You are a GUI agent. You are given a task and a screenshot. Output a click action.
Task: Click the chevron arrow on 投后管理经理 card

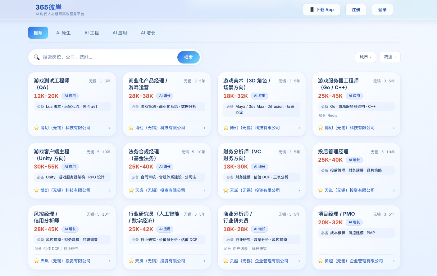pos(394,190)
